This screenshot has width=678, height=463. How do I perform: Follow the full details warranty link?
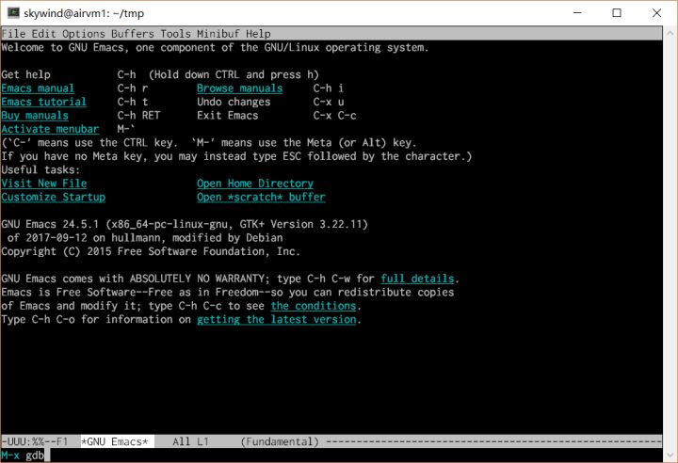(x=417, y=279)
